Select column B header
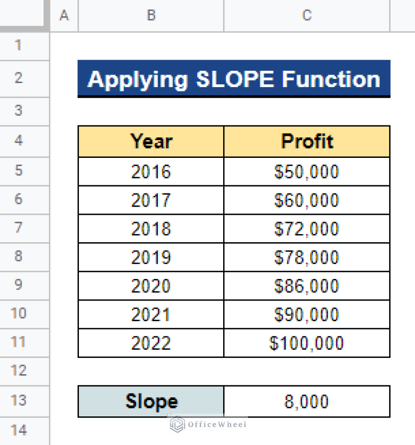 (x=151, y=16)
